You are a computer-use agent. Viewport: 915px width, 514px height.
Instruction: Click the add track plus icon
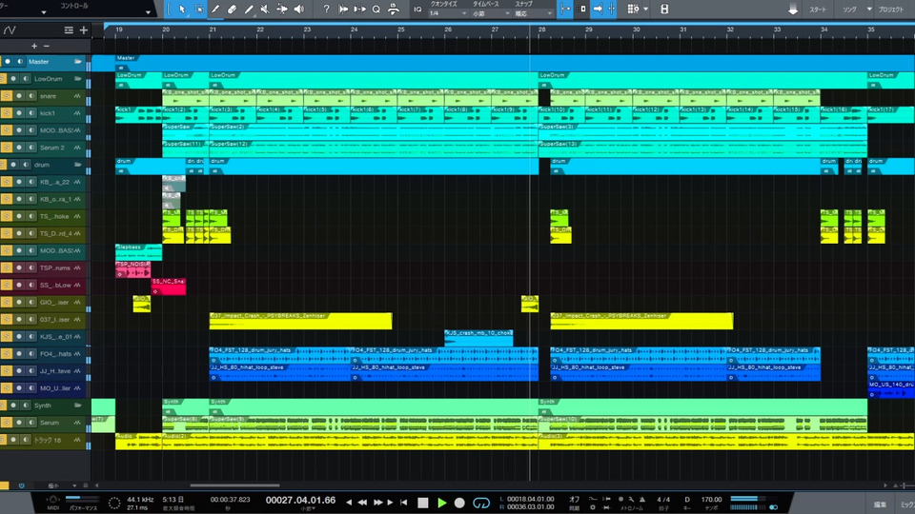click(x=83, y=30)
